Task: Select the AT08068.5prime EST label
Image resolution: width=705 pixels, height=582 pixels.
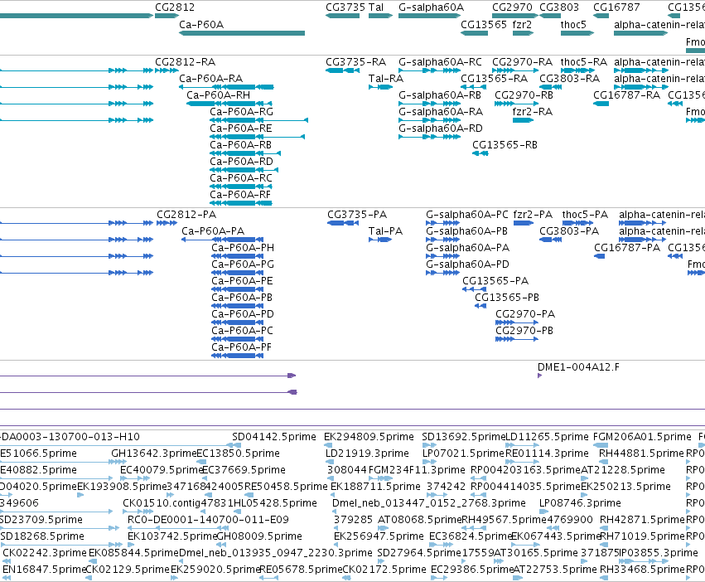Action: [419, 520]
